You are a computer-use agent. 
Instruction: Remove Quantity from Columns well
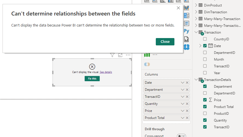(187, 104)
